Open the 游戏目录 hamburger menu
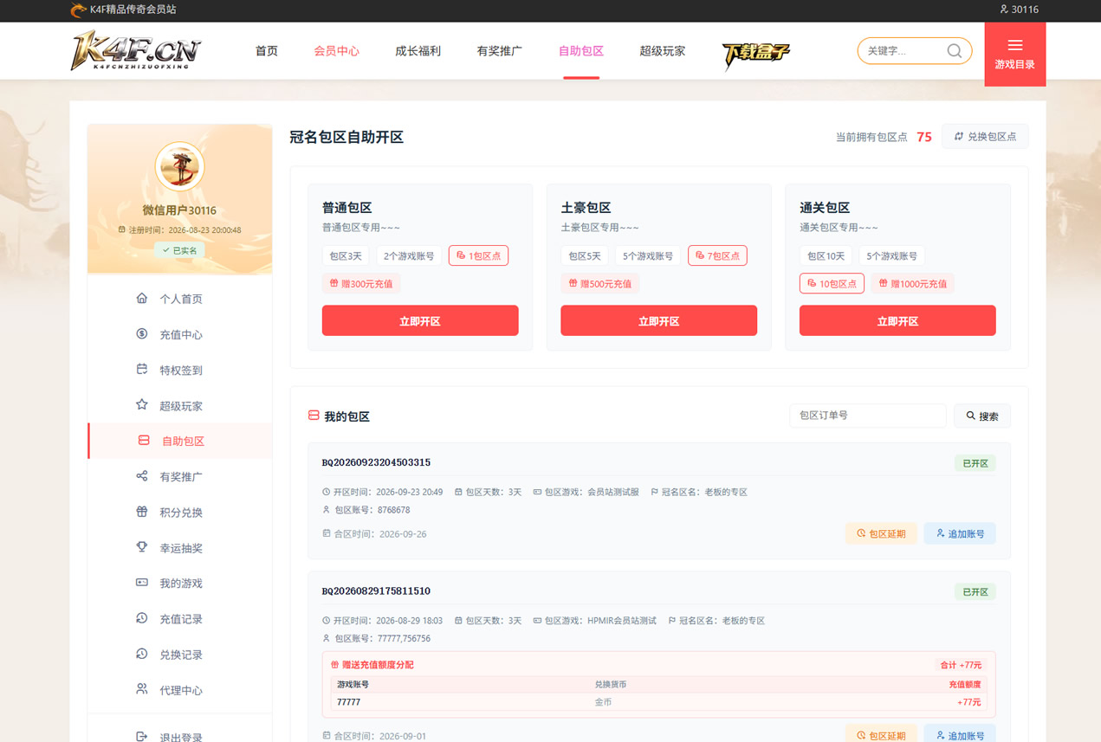 [1015, 54]
